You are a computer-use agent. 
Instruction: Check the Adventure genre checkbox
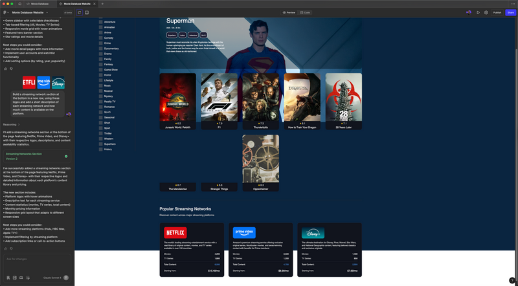coord(101,22)
